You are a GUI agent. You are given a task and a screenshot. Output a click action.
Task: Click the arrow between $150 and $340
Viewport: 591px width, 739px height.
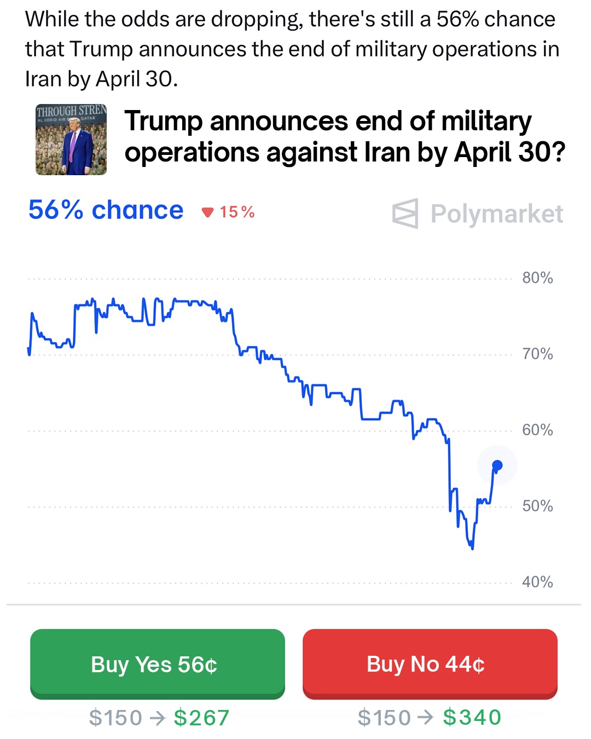pos(426,717)
